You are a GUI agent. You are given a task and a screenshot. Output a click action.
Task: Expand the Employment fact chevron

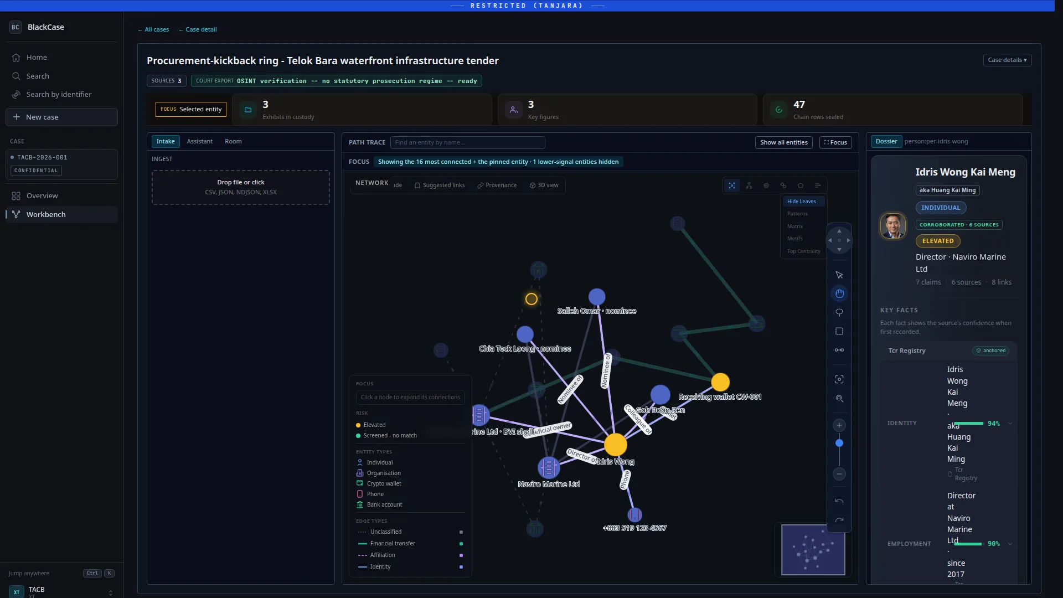pyautogui.click(x=1010, y=544)
